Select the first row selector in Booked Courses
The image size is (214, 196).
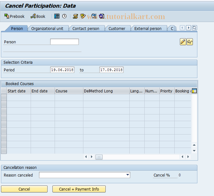point(4,98)
